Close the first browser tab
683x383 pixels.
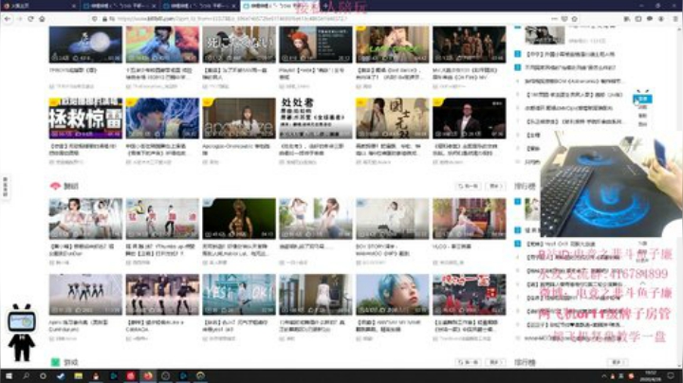(73, 6)
